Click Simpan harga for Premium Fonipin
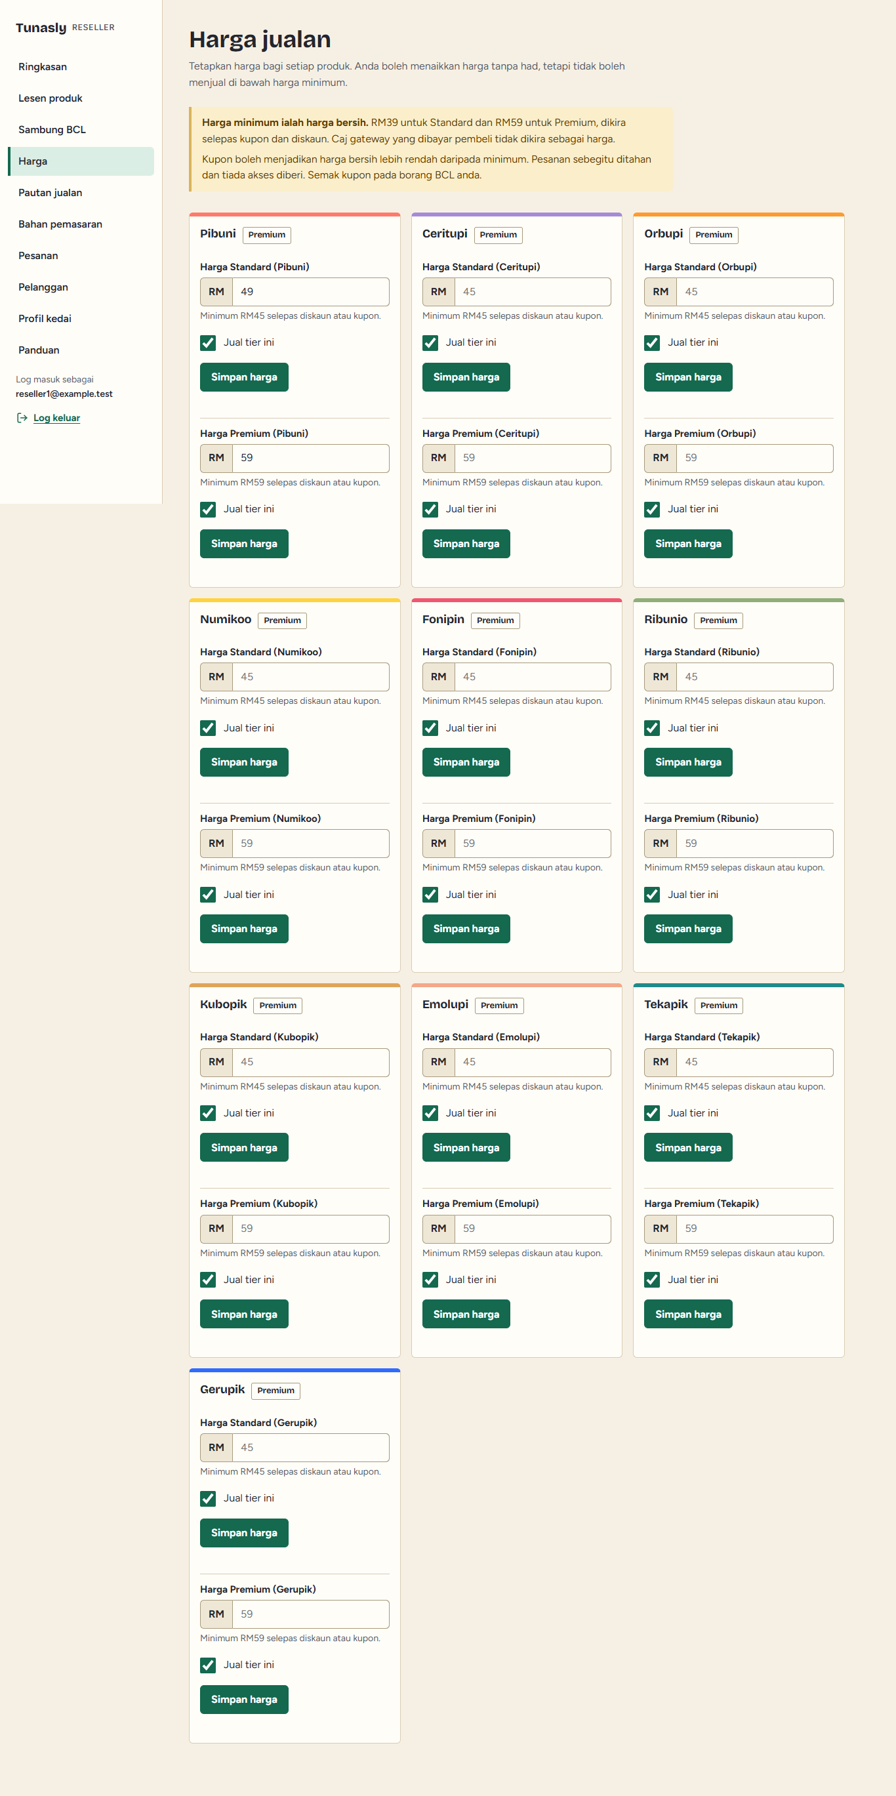Image resolution: width=896 pixels, height=1796 pixels. (466, 929)
